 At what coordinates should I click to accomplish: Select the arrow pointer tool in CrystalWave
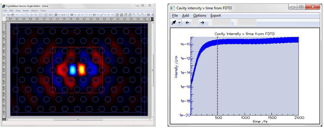(x=27, y=15)
